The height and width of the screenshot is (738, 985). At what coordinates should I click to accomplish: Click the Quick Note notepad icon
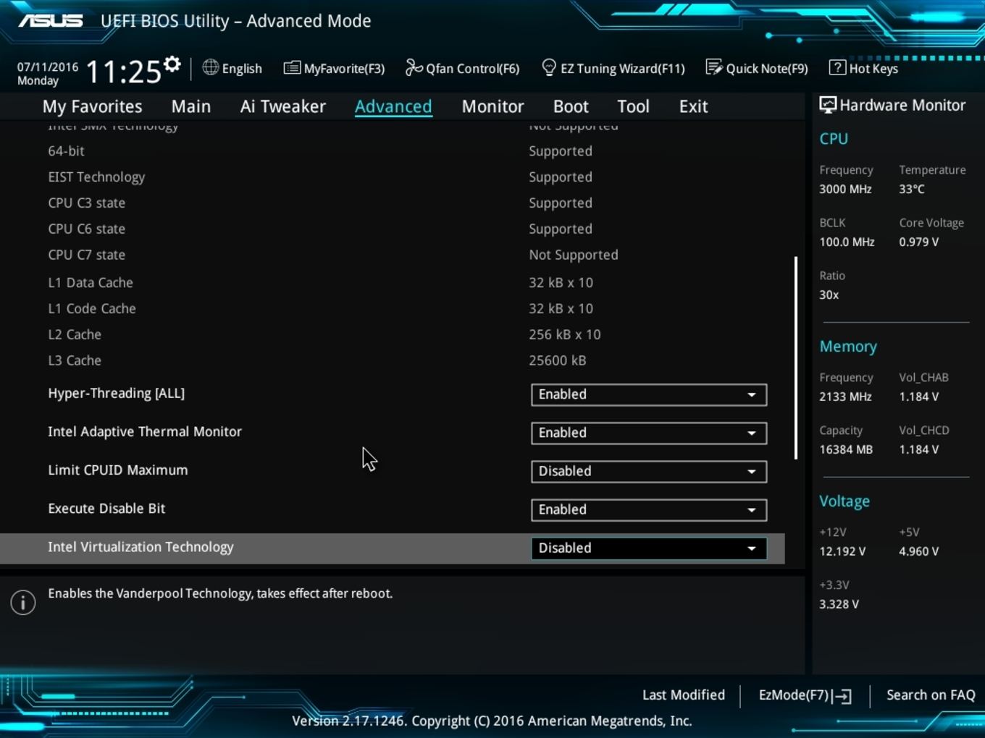click(x=714, y=67)
